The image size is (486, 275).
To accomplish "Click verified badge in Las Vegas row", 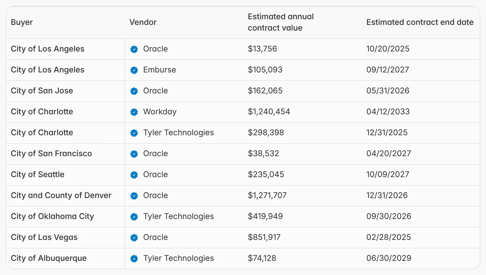I will click(134, 238).
